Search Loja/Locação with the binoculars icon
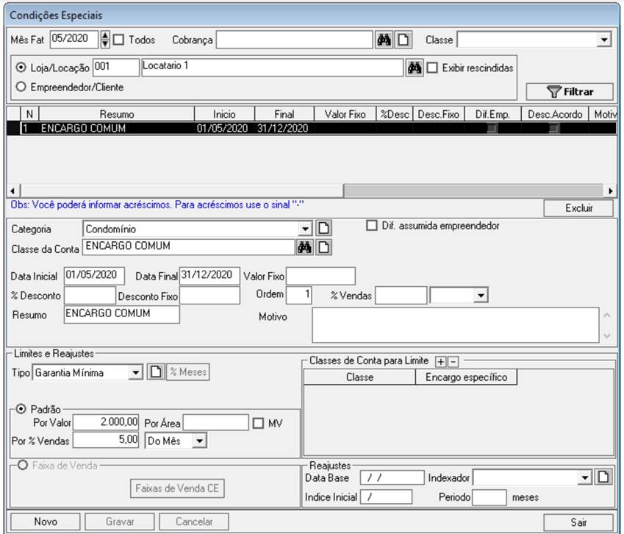The width and height of the screenshot is (624, 534). coord(415,68)
